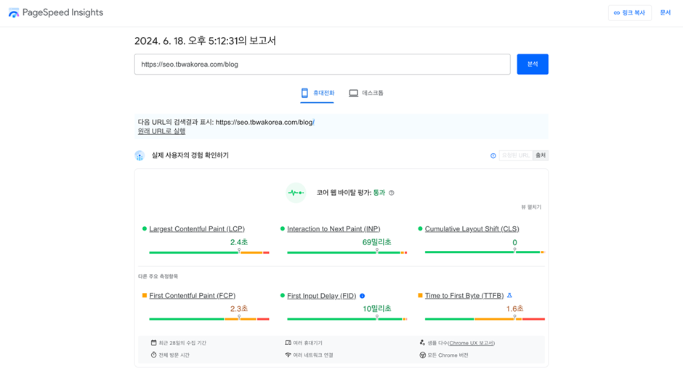Click the stopwatch icon for 전체 방문 시간
683x372 pixels.
[153, 355]
